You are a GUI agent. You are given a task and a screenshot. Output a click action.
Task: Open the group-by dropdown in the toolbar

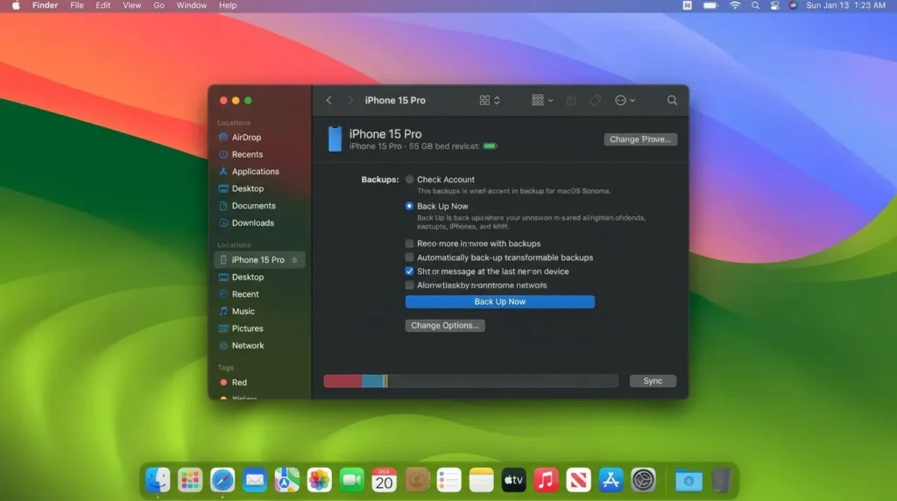(x=542, y=100)
